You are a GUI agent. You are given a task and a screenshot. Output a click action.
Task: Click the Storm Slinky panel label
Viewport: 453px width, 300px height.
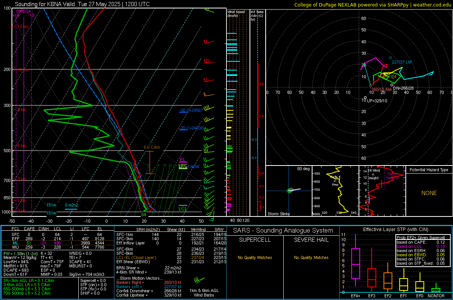pos(278,214)
